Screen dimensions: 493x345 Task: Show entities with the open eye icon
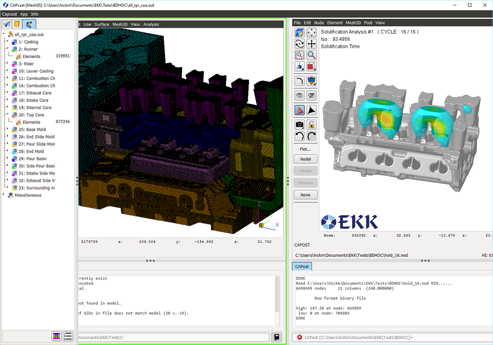pos(299,95)
